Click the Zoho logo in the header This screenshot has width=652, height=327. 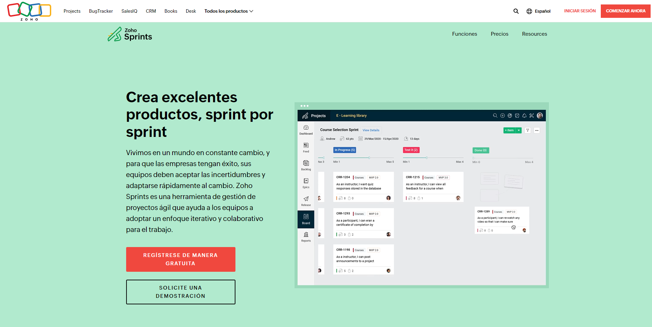click(29, 11)
